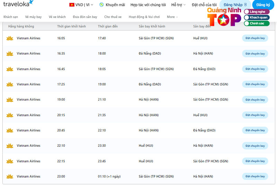Click Vietnam Airlines lotus icon for 22:15 flight

click(10, 161)
